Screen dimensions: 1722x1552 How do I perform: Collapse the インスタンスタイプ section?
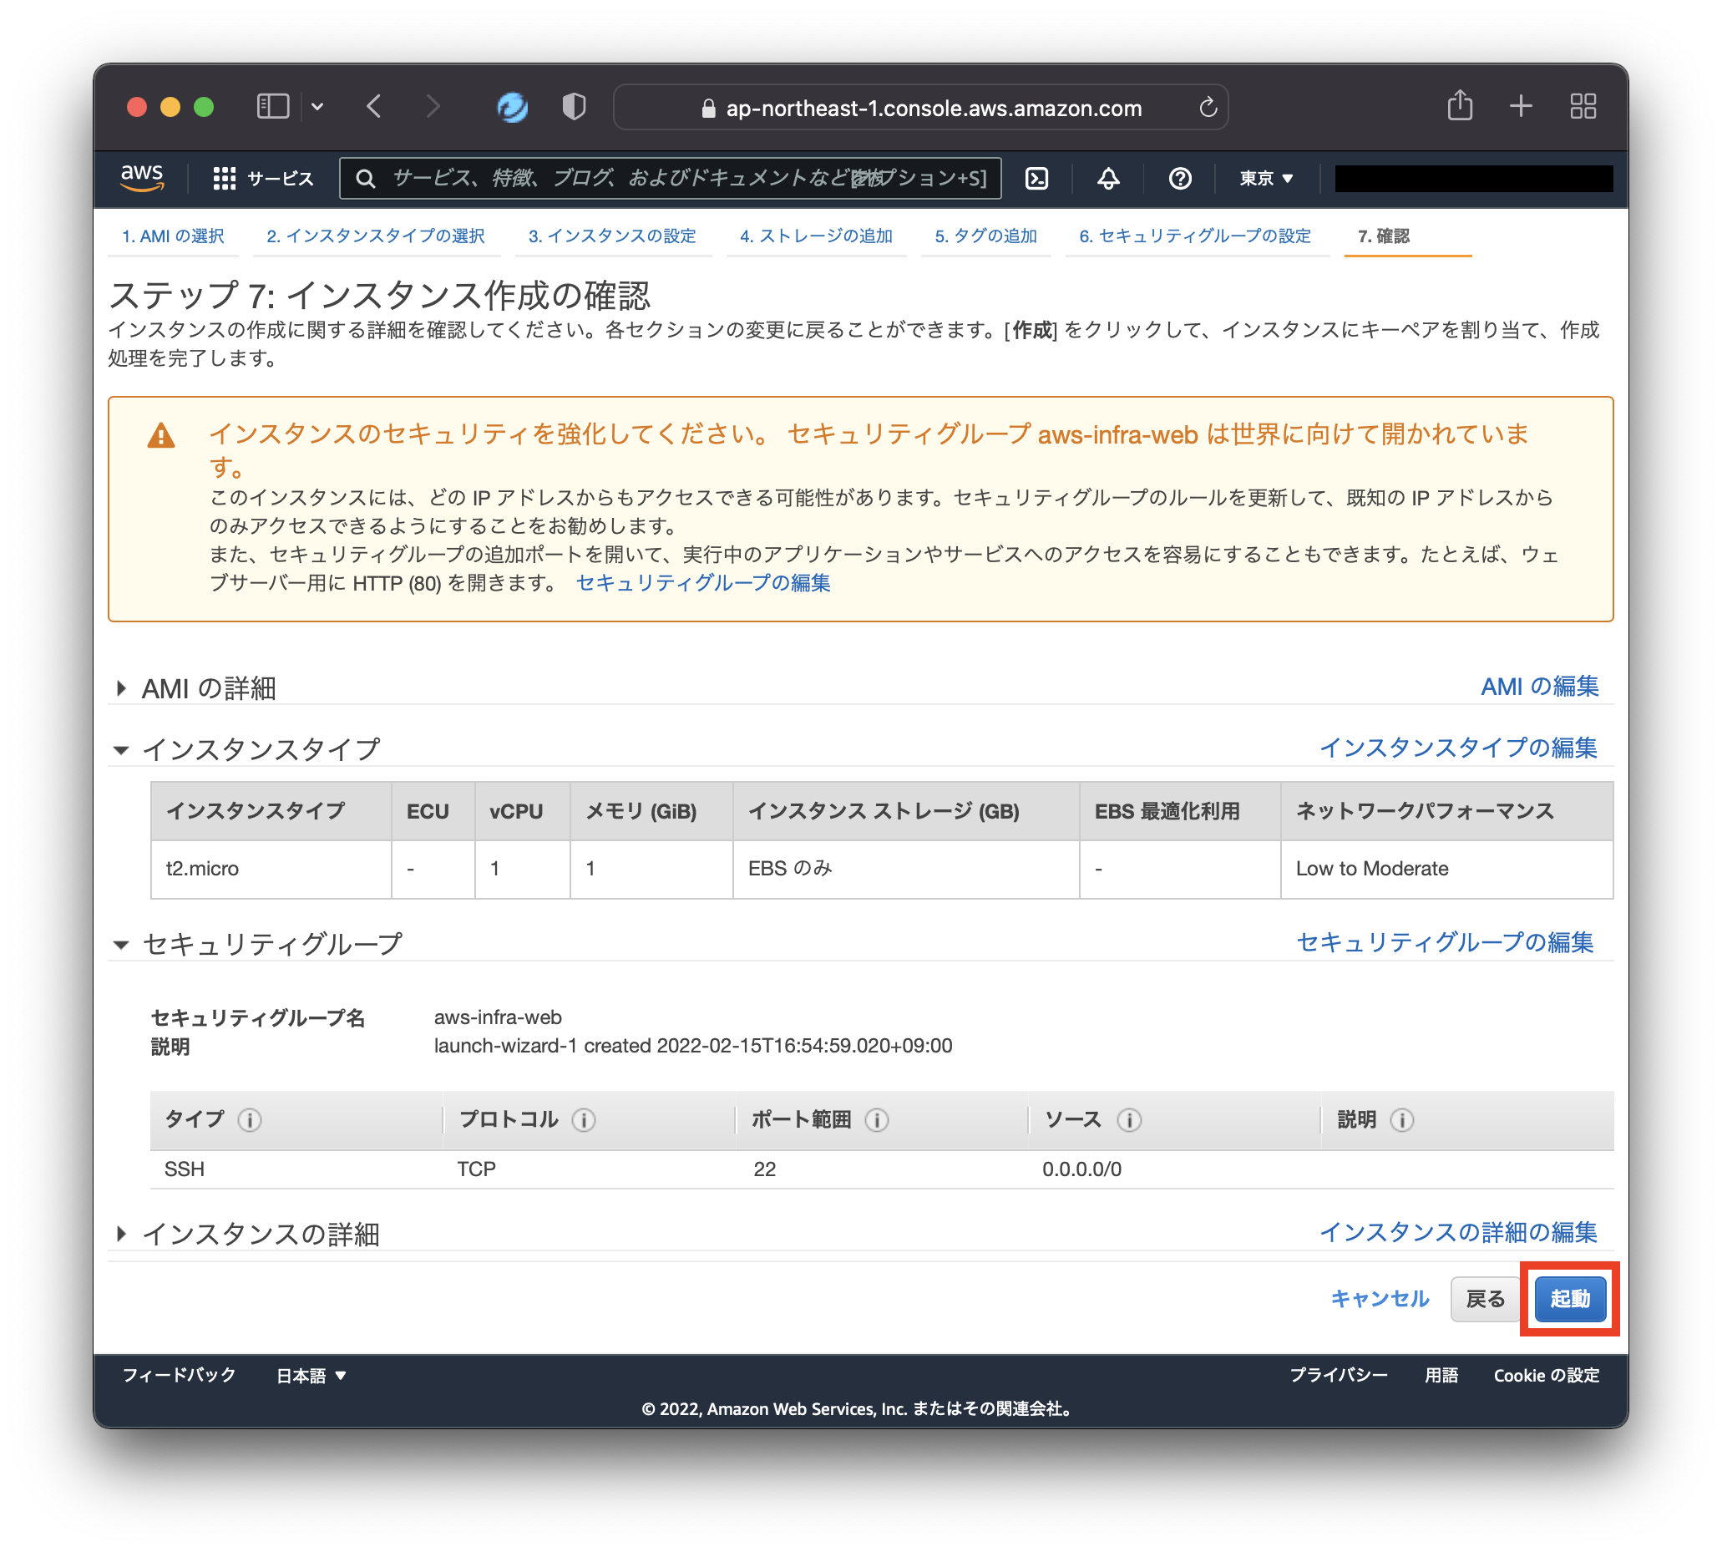click(x=122, y=749)
